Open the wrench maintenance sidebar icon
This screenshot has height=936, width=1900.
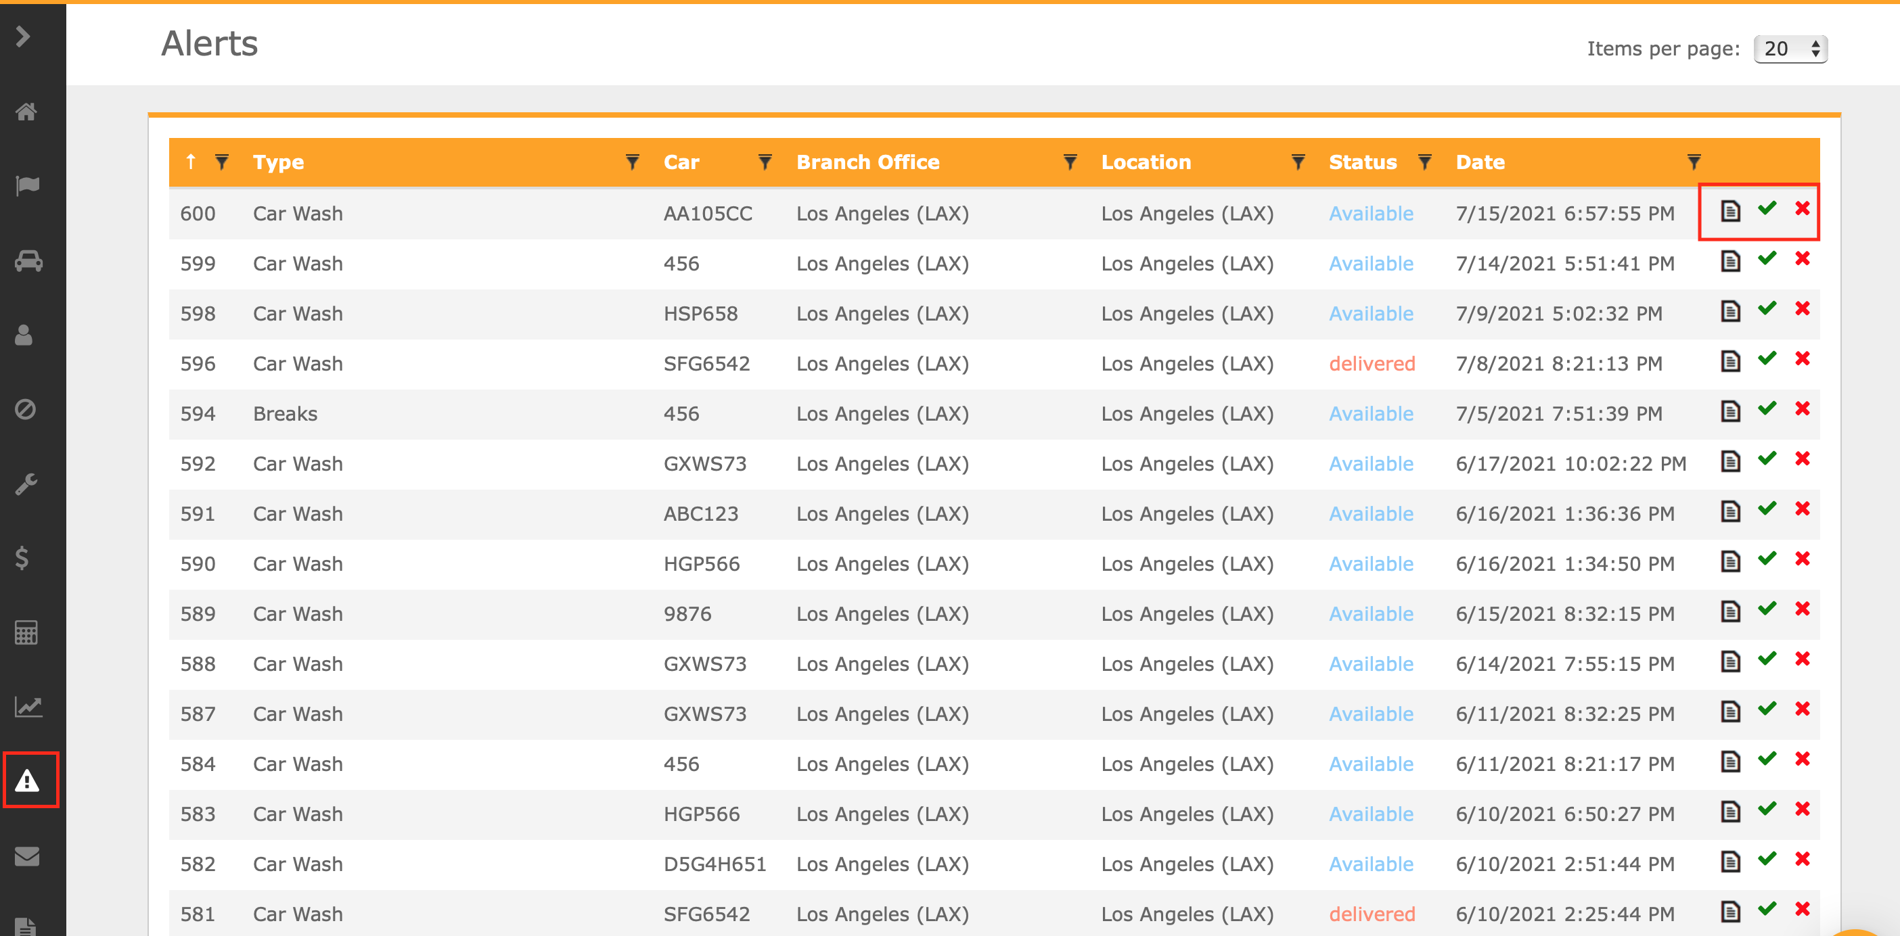pyautogui.click(x=26, y=484)
